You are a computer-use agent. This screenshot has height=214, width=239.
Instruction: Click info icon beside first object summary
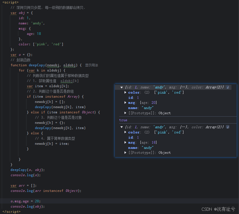(x=228, y=87)
